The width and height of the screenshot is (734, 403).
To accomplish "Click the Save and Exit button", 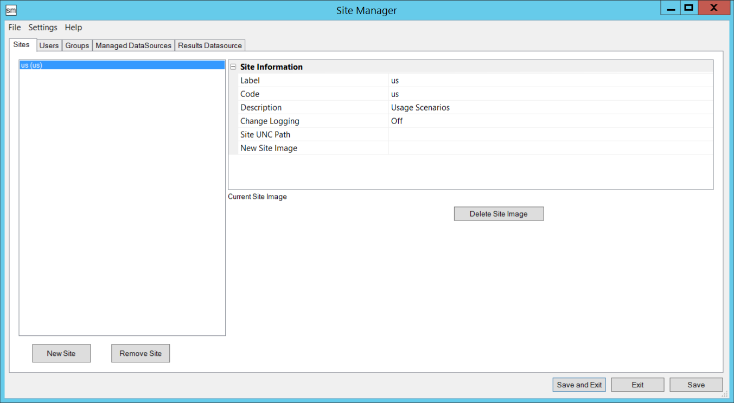I will tap(579, 385).
